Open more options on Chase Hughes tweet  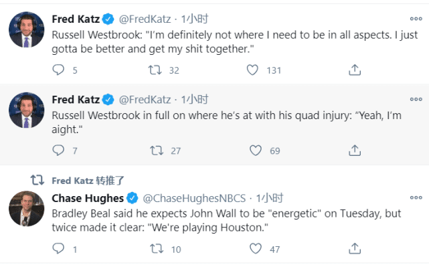coord(416,197)
